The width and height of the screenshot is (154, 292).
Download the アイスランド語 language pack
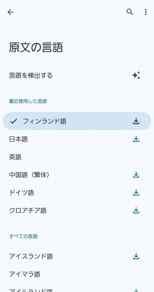(x=136, y=256)
